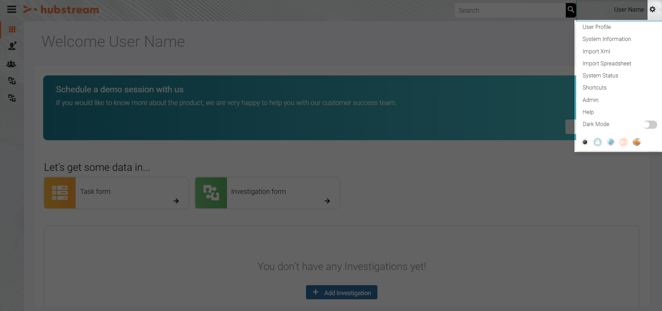
Task: Open Task form via its arrow
Action: pyautogui.click(x=176, y=201)
